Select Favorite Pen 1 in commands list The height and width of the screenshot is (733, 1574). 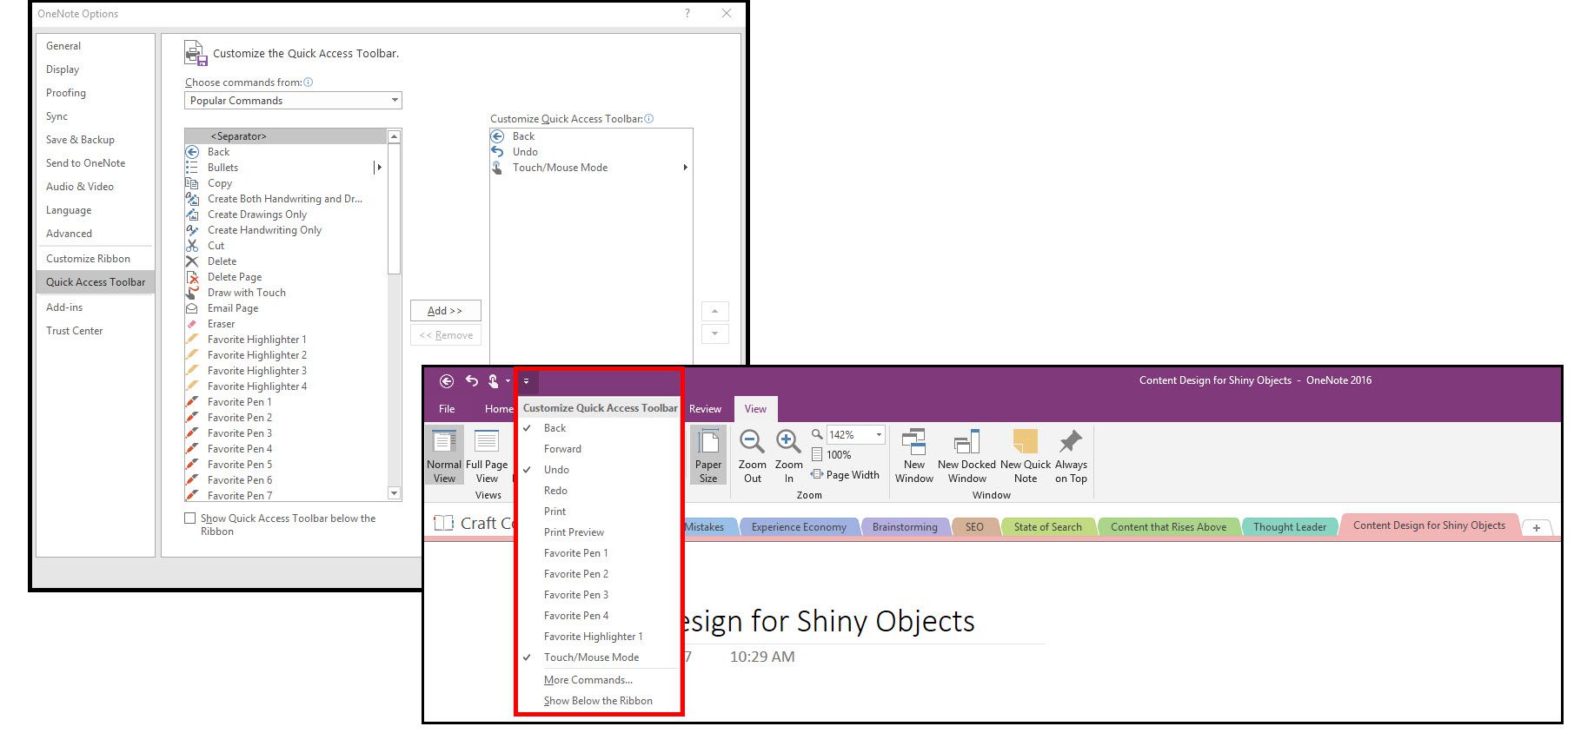(285, 402)
